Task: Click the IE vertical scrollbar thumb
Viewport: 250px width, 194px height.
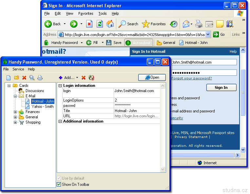Action: click(x=243, y=92)
